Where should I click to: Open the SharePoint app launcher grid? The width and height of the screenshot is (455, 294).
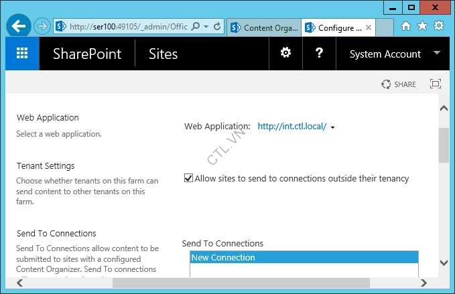click(22, 54)
